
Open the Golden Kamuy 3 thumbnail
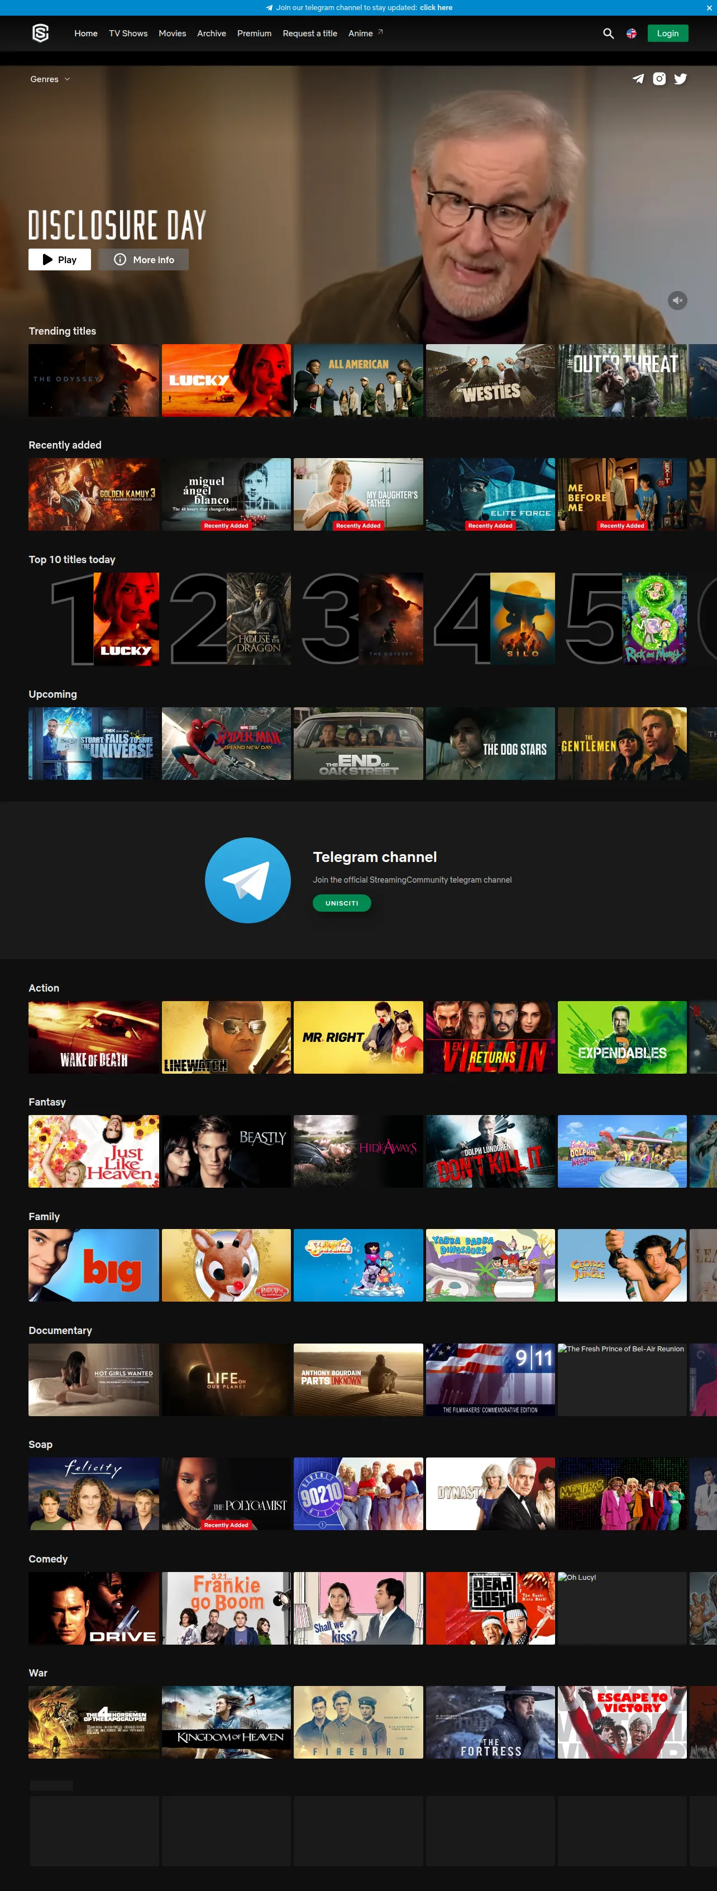(94, 494)
